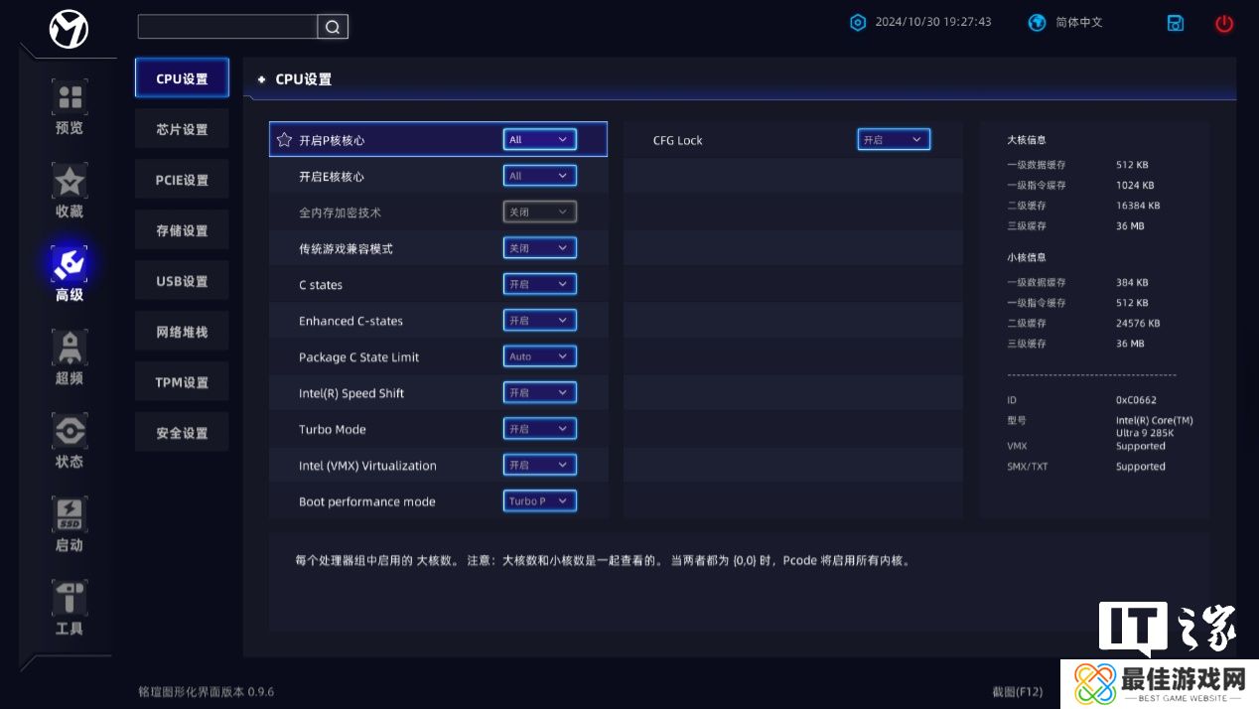Open the 收藏 favorites star icon
Screen dimensions: 1259x709
tap(70, 182)
